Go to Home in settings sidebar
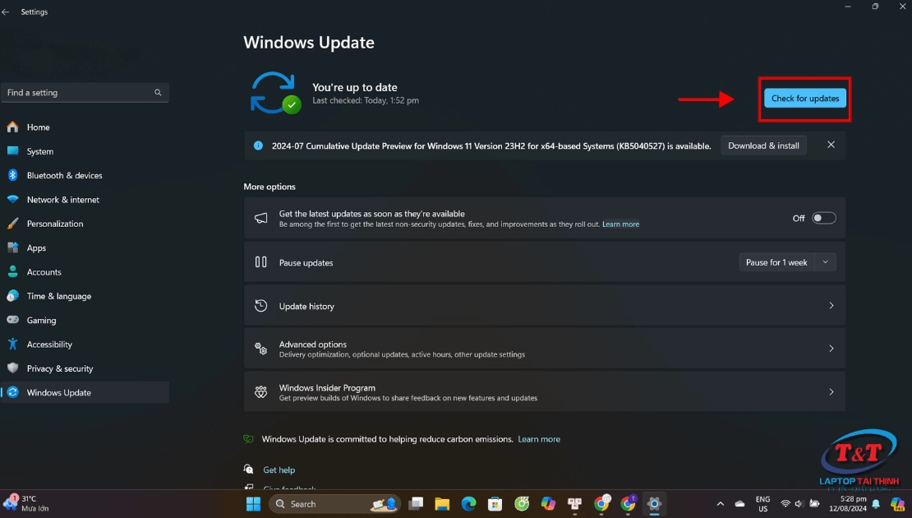Image resolution: width=912 pixels, height=518 pixels. click(85, 127)
